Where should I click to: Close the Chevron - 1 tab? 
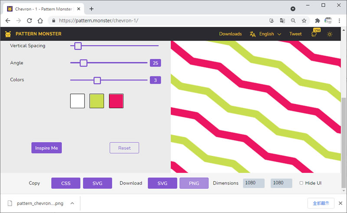coord(79,9)
